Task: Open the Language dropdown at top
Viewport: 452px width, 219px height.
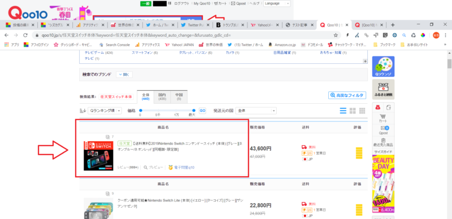Action: 277,3
